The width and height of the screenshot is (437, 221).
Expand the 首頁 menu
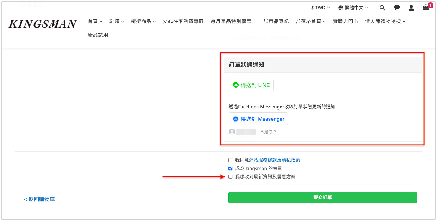click(95, 21)
